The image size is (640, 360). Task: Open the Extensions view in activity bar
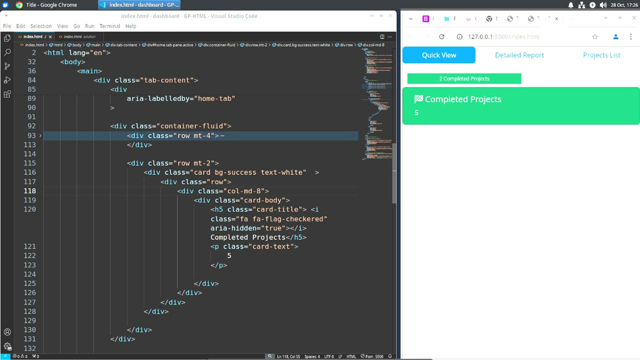click(7, 94)
